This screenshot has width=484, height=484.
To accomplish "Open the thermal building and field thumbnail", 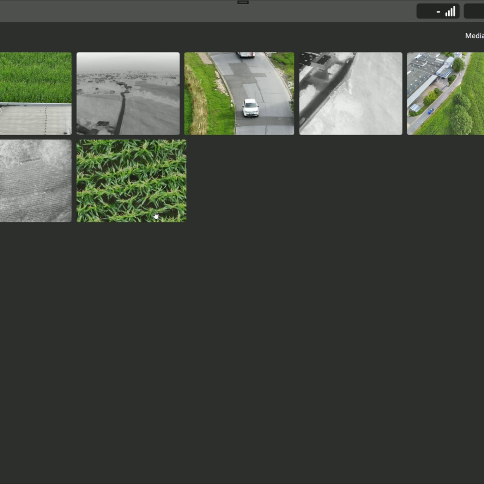I will 350,93.
